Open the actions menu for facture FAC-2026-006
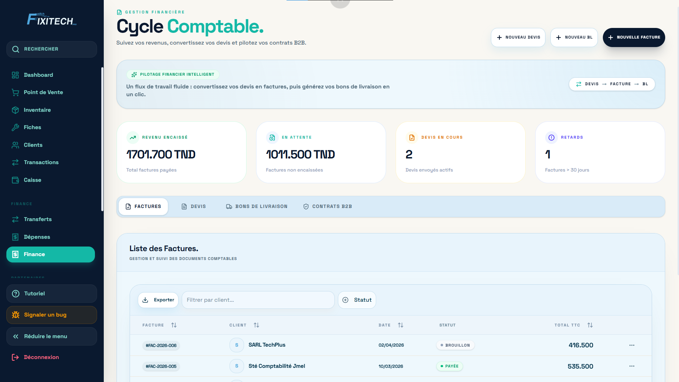Image resolution: width=679 pixels, height=382 pixels. click(632, 345)
